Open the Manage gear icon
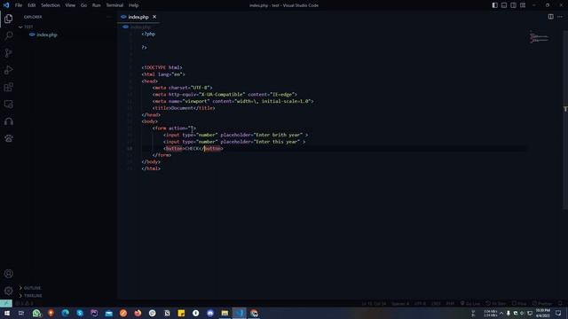The width and height of the screenshot is (568, 319). (x=8, y=291)
